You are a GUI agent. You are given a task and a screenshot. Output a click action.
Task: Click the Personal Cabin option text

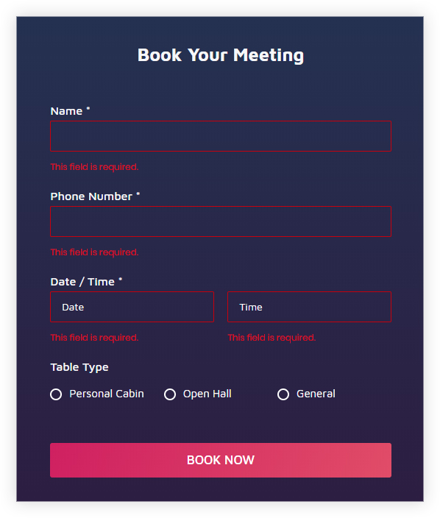point(107,394)
